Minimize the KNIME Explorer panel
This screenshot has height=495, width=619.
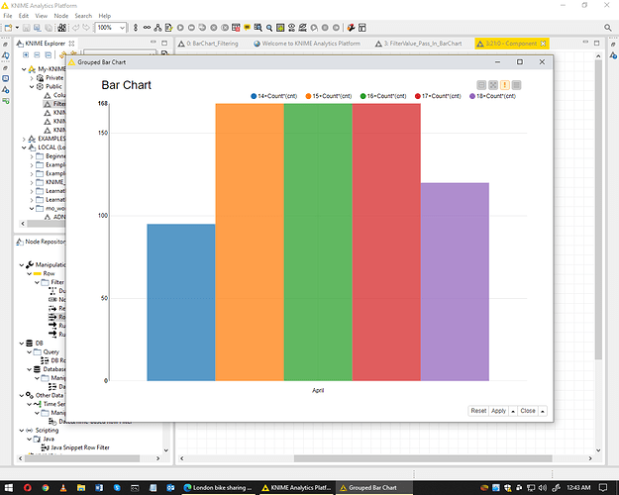tap(154, 43)
